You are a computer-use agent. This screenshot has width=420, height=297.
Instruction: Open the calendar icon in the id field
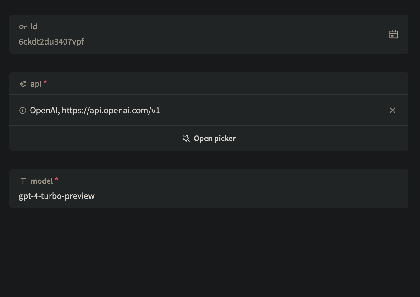394,34
